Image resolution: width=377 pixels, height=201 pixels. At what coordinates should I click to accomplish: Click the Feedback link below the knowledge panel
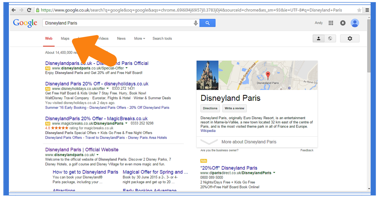(x=307, y=150)
